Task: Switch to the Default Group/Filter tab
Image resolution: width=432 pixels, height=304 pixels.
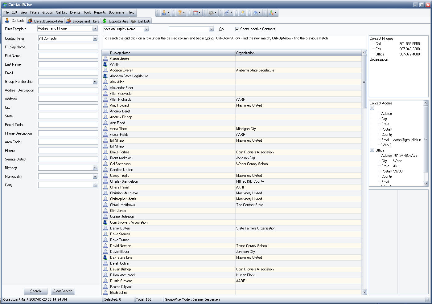Action: (45, 21)
